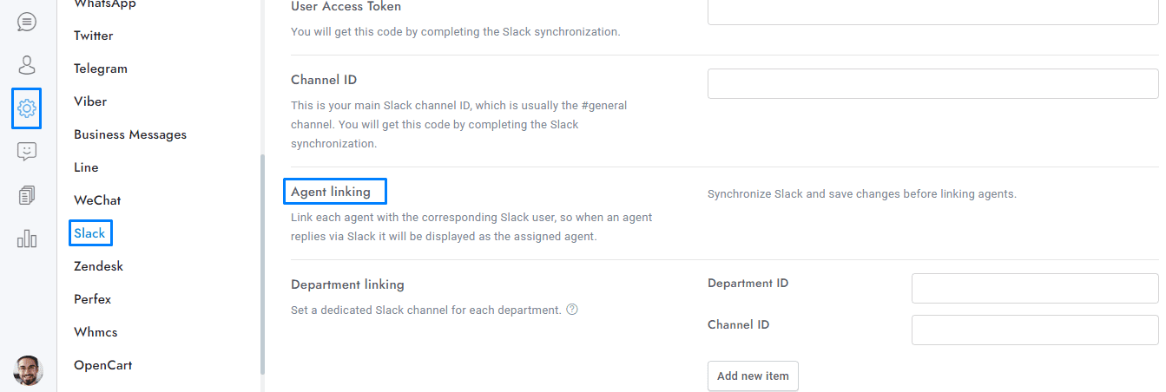
Task: Click the sidebar vertical scrollbar
Action: pyautogui.click(x=262, y=260)
